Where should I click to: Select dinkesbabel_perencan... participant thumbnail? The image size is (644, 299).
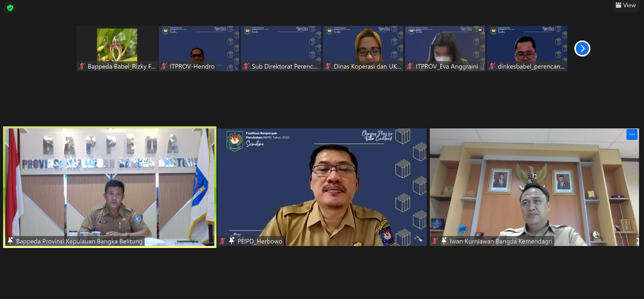click(x=527, y=45)
